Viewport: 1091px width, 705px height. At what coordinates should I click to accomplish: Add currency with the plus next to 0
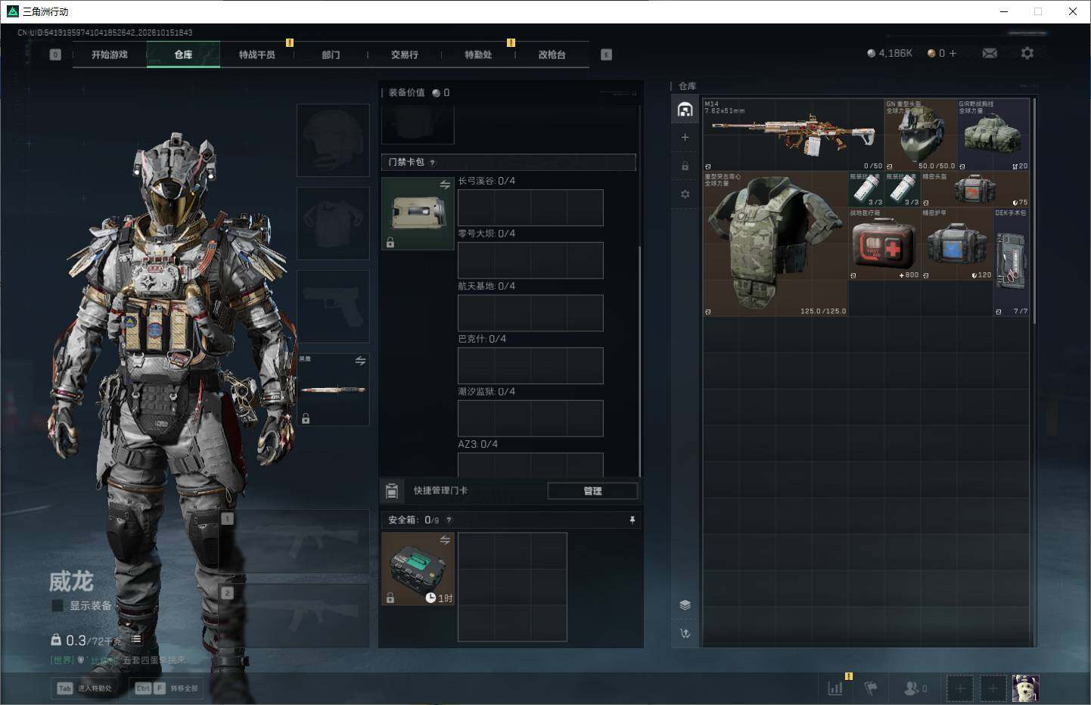(953, 53)
